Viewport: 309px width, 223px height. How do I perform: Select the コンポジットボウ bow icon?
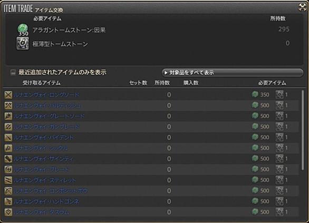pyautogui.click(x=8, y=191)
